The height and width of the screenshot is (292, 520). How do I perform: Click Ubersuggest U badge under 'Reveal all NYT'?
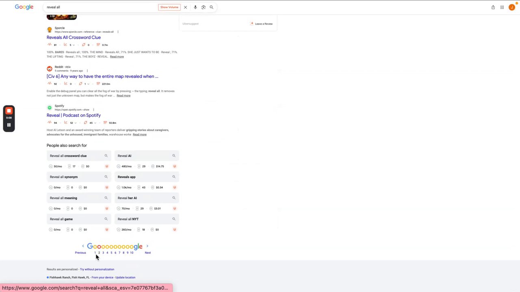pyautogui.click(x=175, y=230)
